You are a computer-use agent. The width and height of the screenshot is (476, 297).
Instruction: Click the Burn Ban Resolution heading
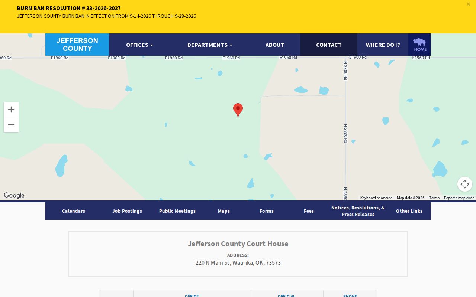pos(69,8)
